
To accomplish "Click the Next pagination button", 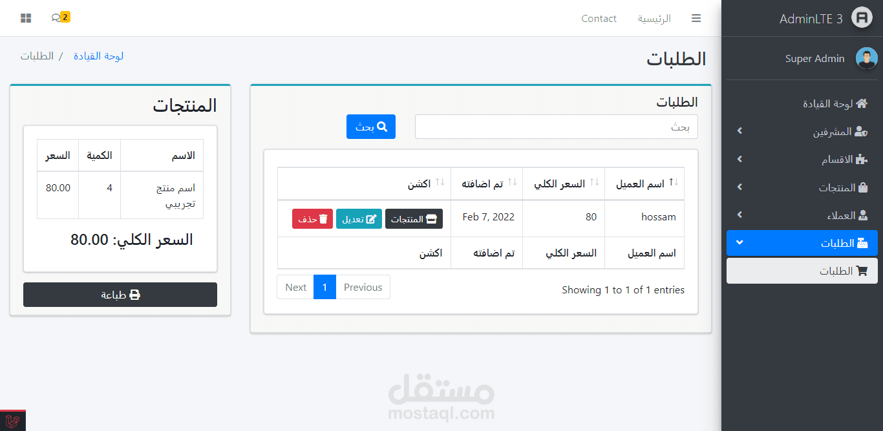I will 295,287.
